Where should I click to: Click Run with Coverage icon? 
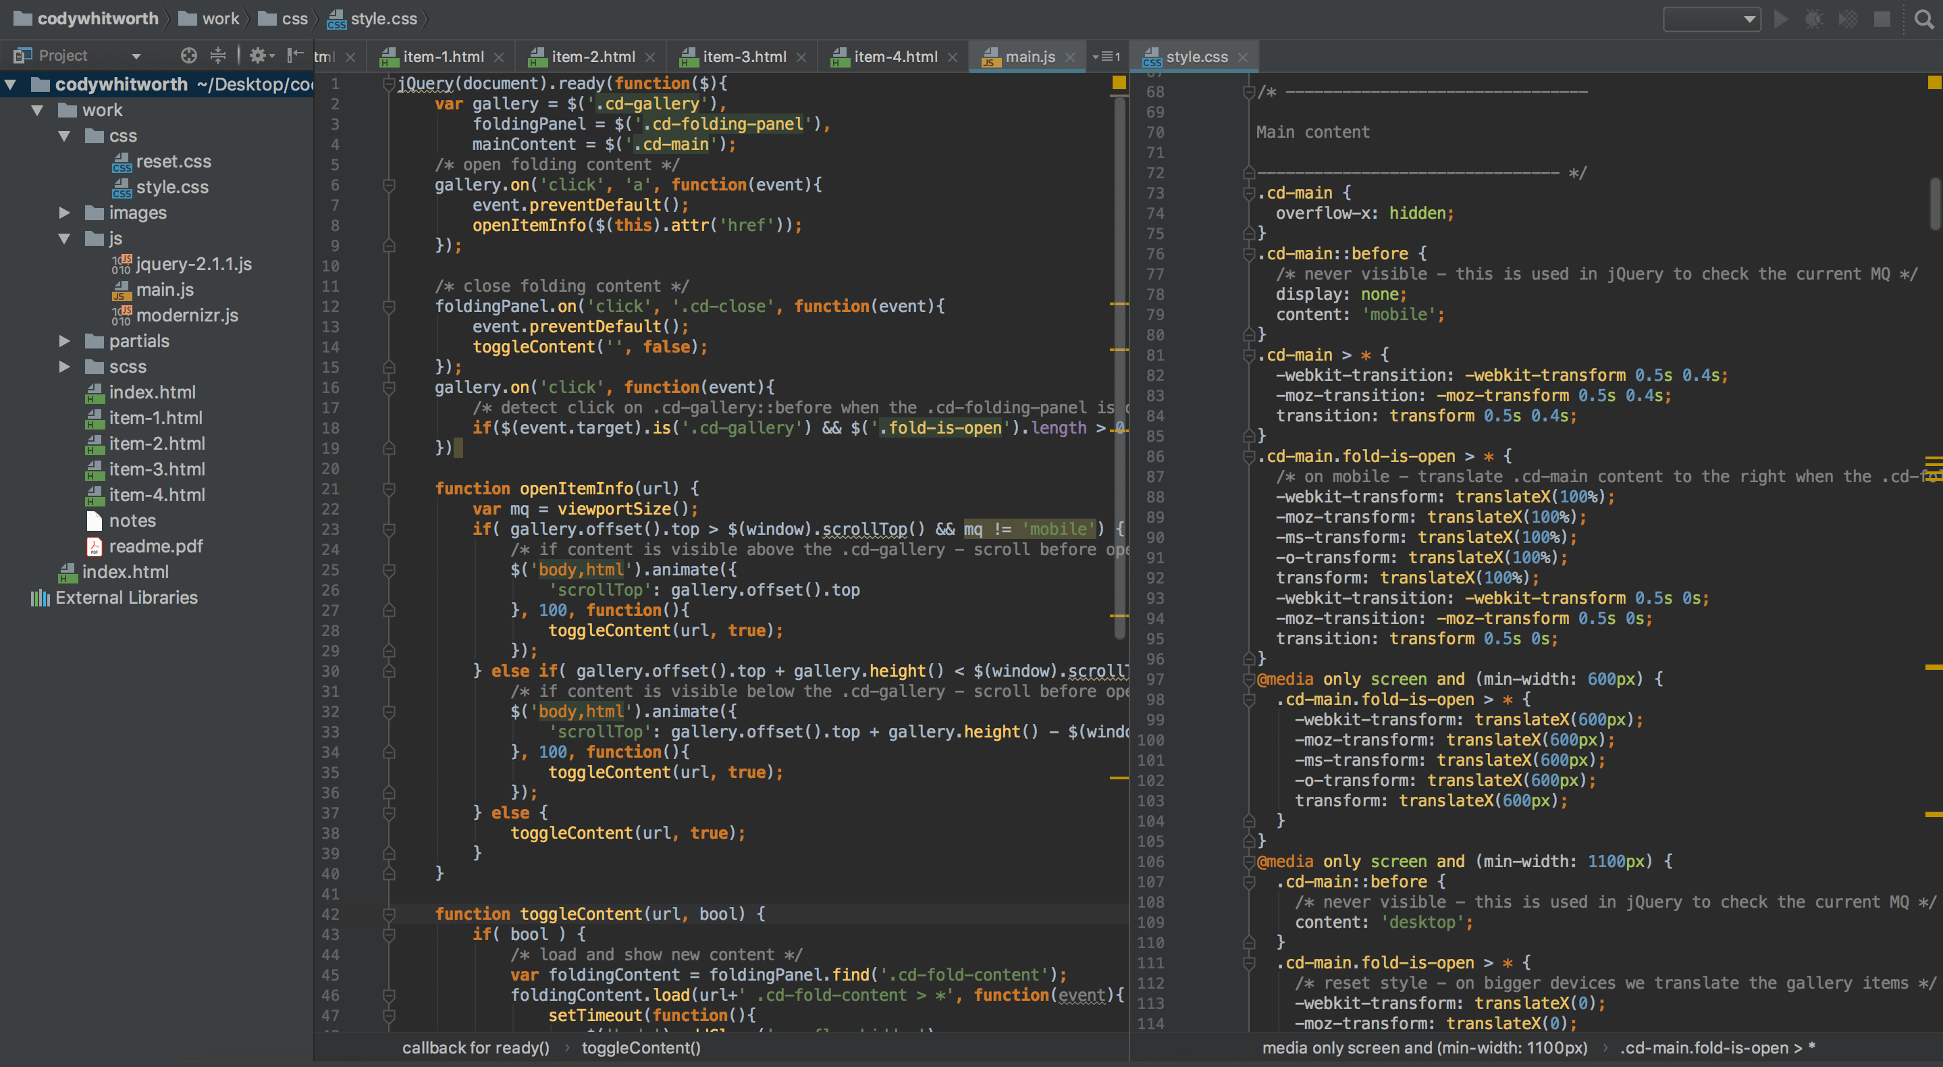(x=1848, y=19)
